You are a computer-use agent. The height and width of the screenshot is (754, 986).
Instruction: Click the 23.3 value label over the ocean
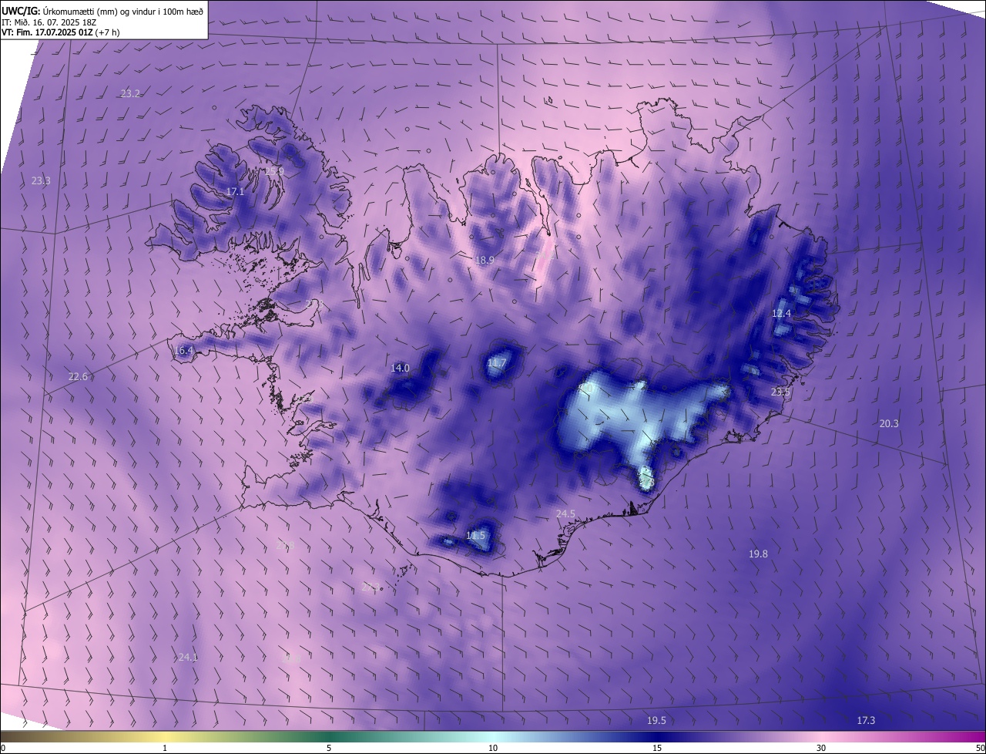tap(41, 180)
